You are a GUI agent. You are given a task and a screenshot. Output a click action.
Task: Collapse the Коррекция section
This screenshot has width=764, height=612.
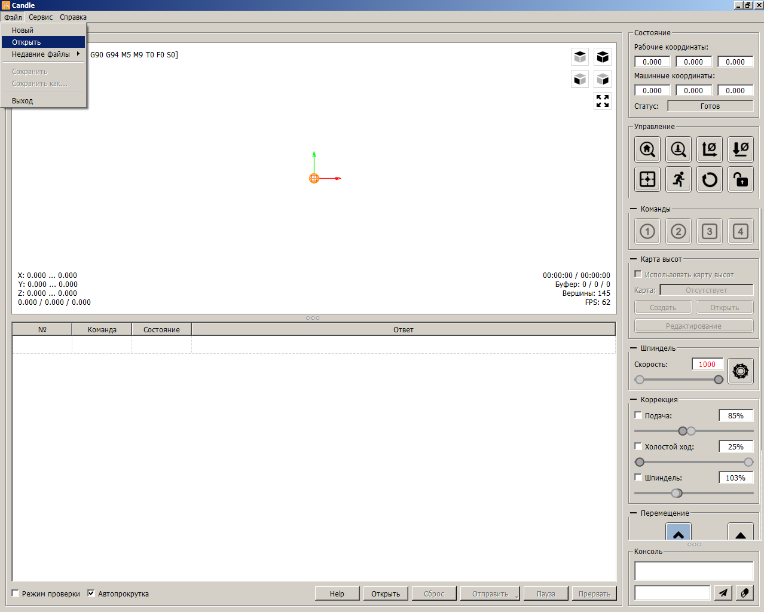point(634,400)
